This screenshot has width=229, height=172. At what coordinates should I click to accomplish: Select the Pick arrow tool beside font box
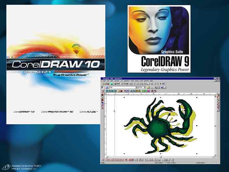click(x=102, y=87)
